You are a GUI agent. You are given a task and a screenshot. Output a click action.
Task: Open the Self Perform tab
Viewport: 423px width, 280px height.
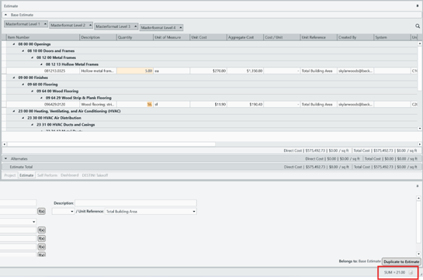click(47, 175)
